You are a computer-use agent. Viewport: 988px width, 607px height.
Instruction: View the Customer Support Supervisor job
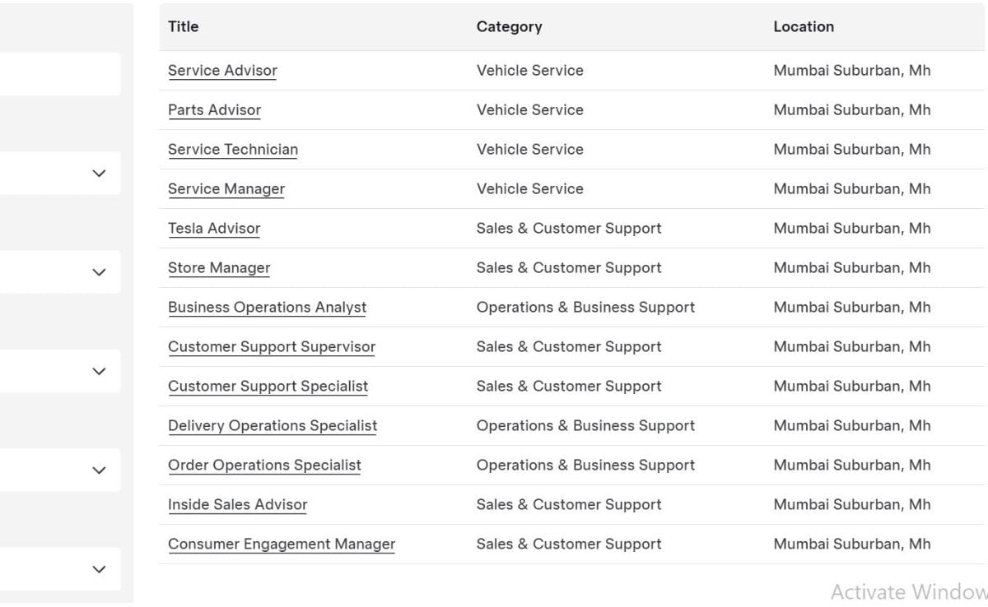tap(272, 347)
